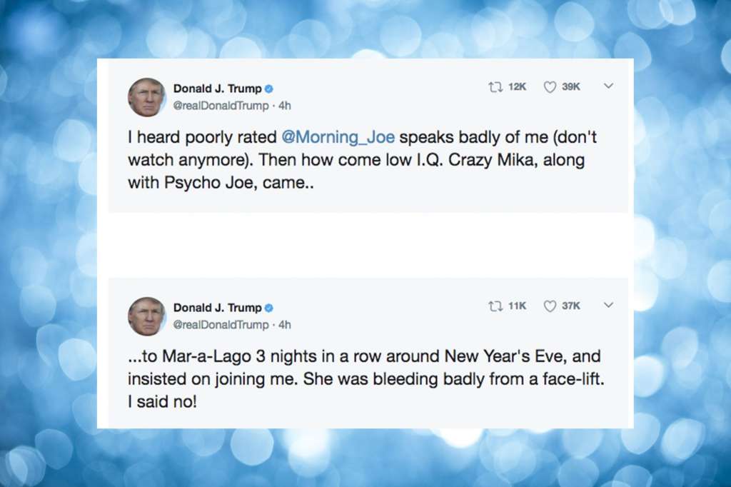Click the 39K likes count
This screenshot has height=487, width=731.
click(571, 87)
